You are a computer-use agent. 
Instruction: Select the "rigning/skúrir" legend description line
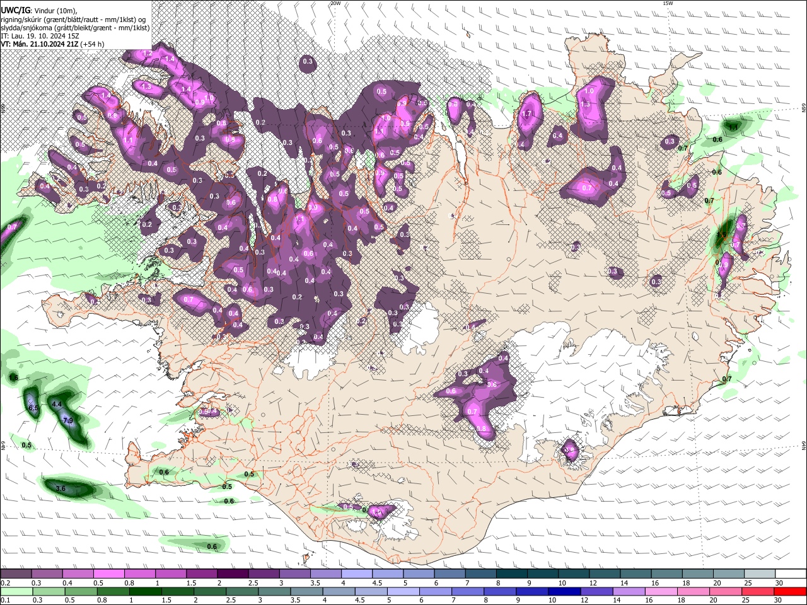[73, 19]
